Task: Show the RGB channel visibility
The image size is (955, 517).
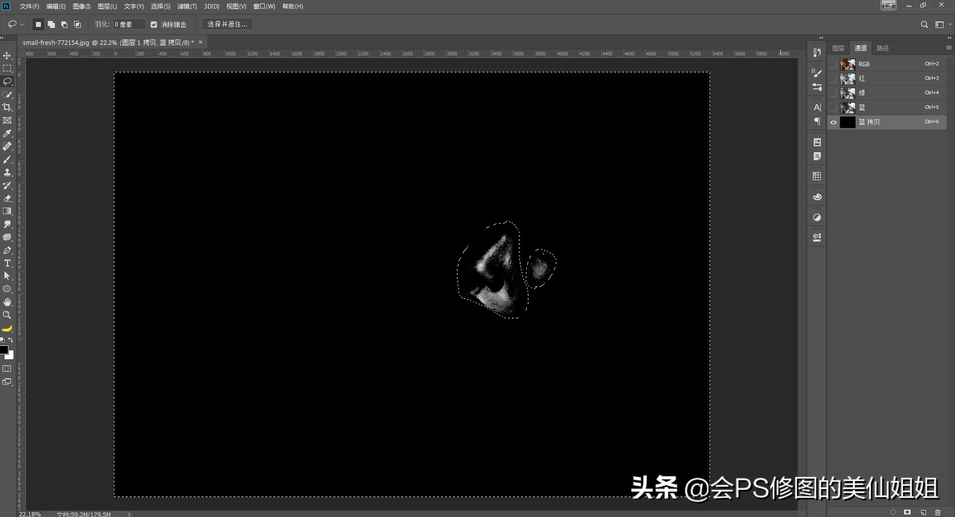Action: (833, 64)
